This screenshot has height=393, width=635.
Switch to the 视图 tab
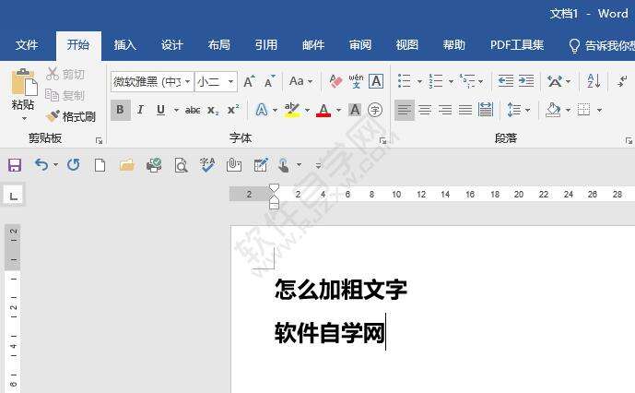point(407,45)
